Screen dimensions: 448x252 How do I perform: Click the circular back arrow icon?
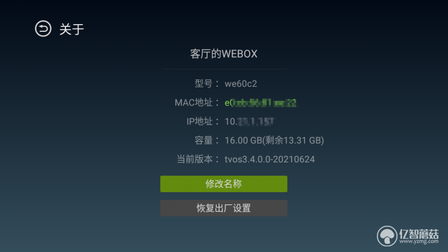point(43,29)
